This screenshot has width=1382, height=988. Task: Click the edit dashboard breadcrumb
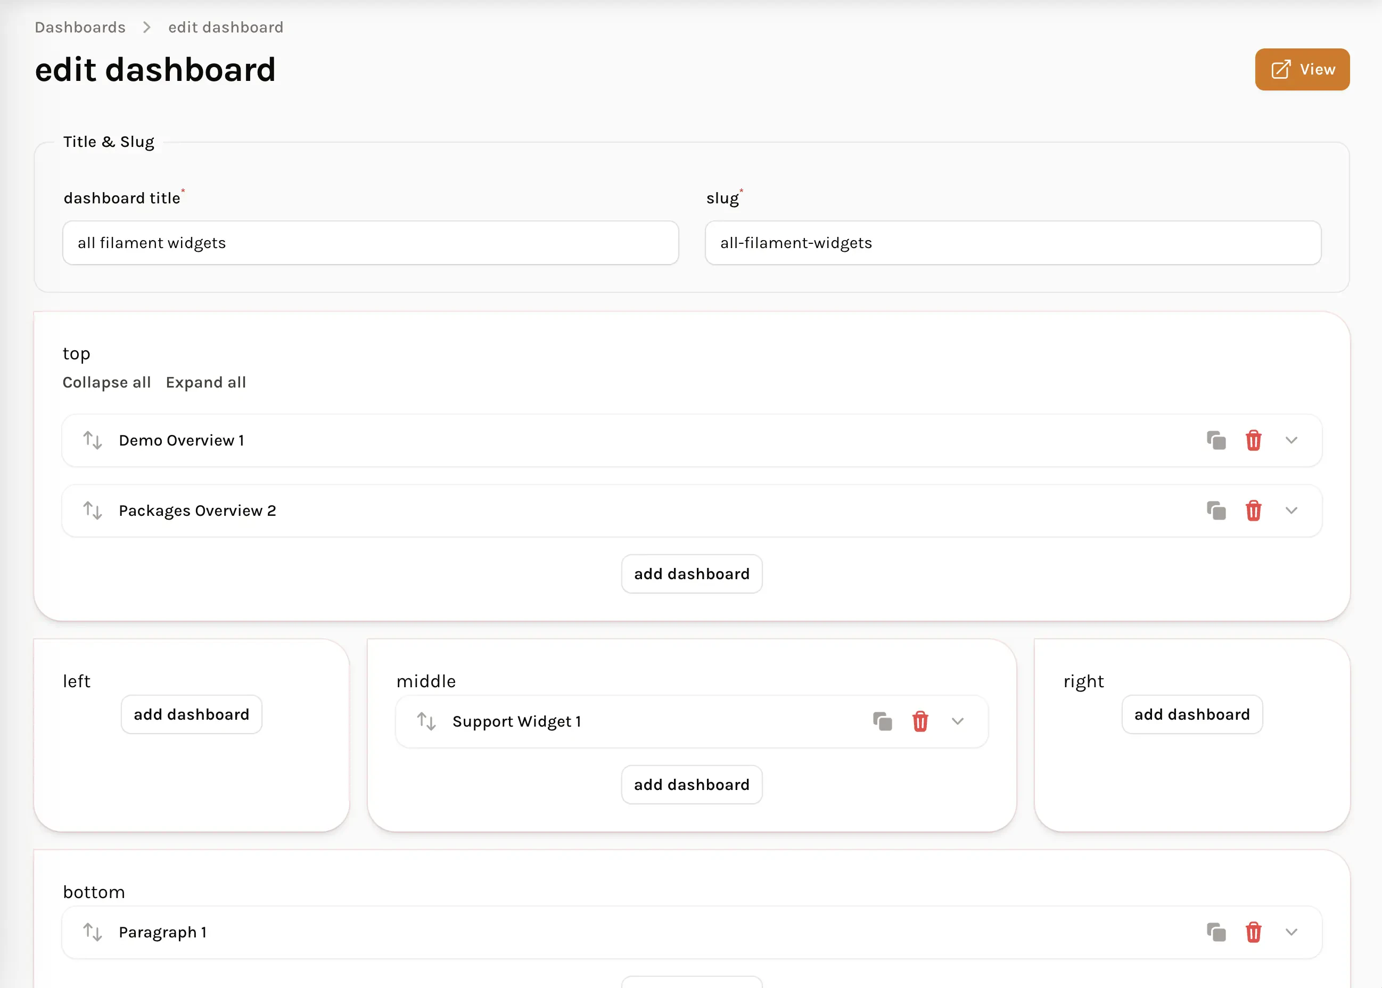click(x=226, y=27)
